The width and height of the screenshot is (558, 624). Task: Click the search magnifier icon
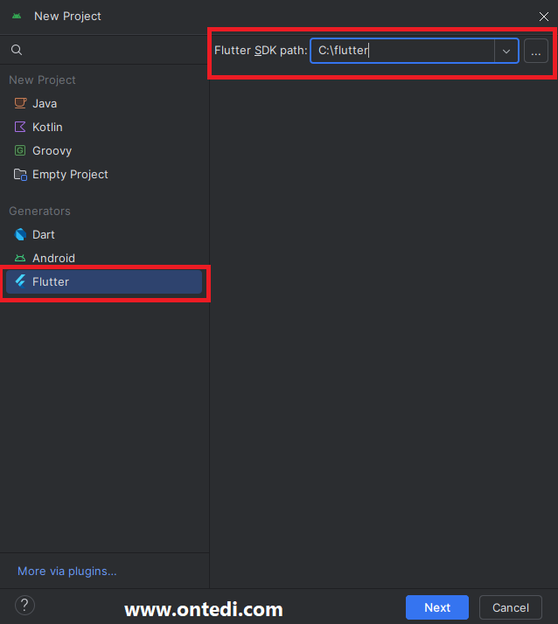(17, 50)
